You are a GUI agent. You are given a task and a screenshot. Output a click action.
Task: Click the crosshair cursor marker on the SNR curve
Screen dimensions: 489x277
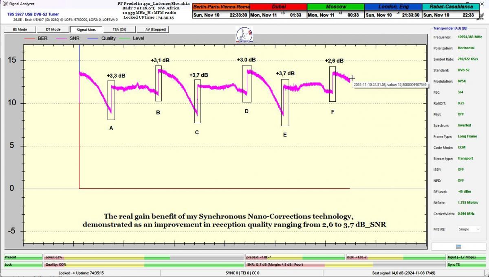(352, 79)
